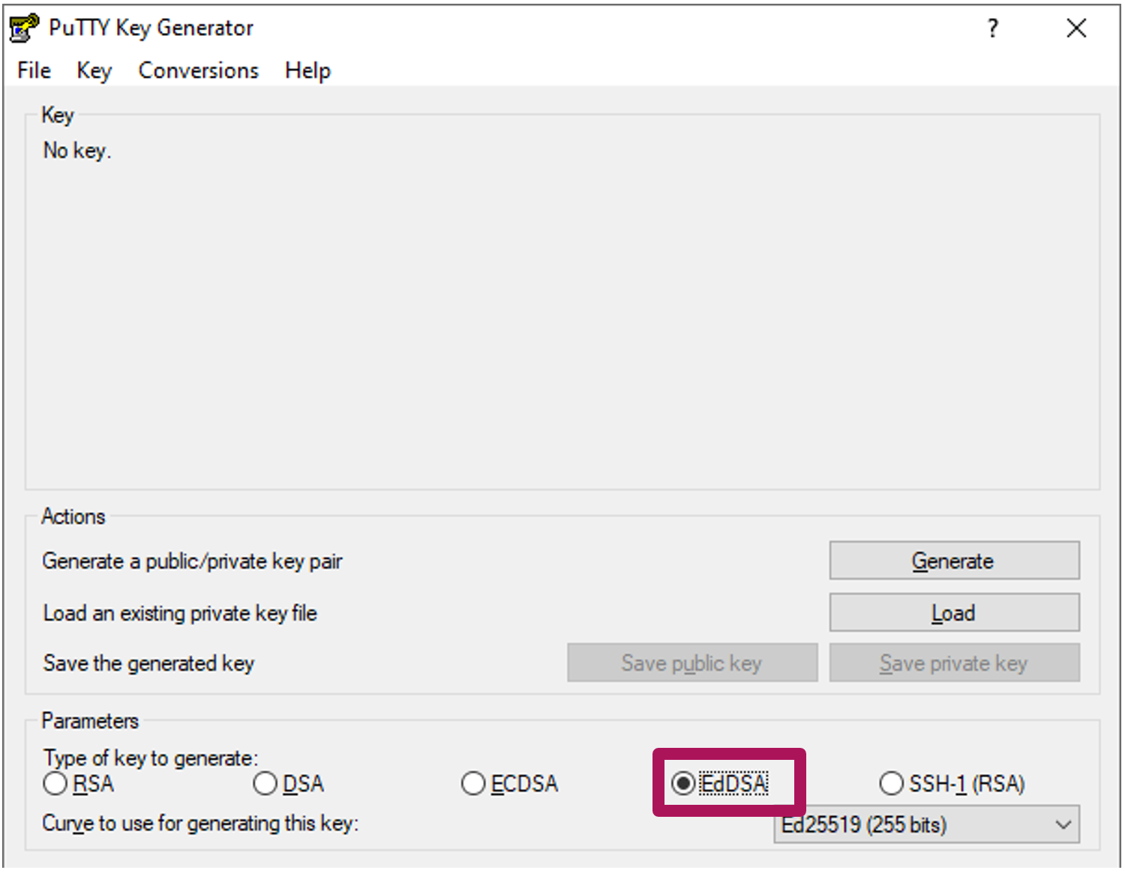Expand the Ed25519 curve dropdown
This screenshot has width=1125, height=873.
click(x=925, y=825)
